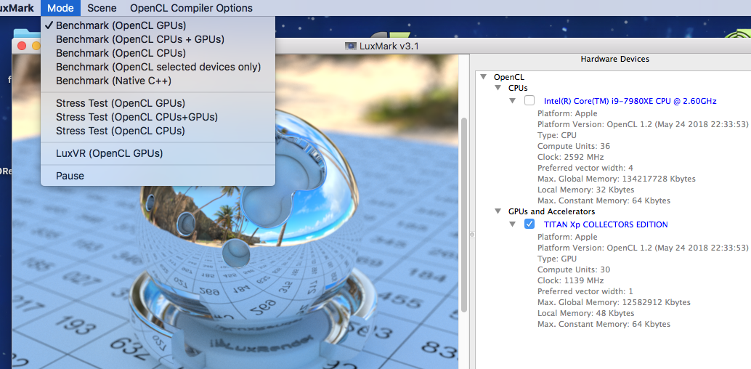Collapse the Intel Core i9-7980XE details
This screenshot has height=369, width=751.
click(513, 101)
